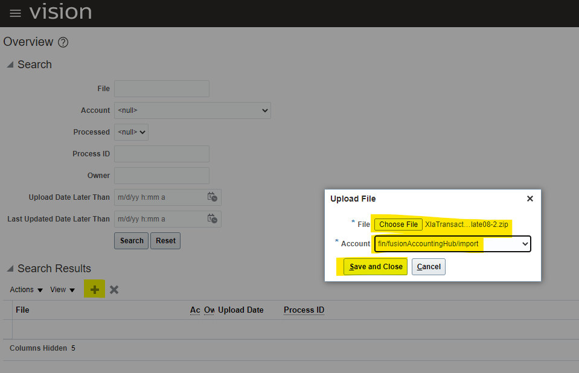Click the delete X icon in the results toolbar

pyautogui.click(x=114, y=290)
